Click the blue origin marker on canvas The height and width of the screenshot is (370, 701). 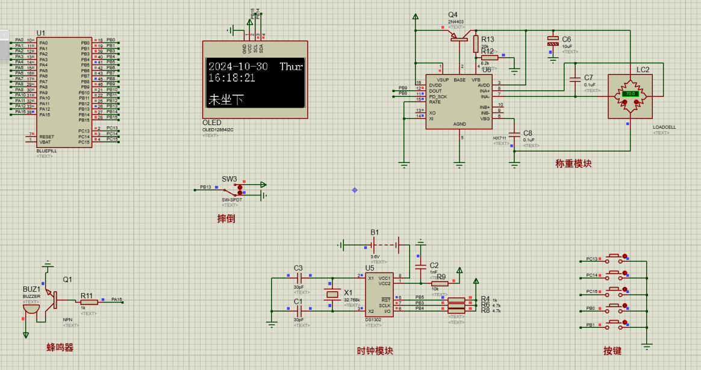pyautogui.click(x=355, y=190)
